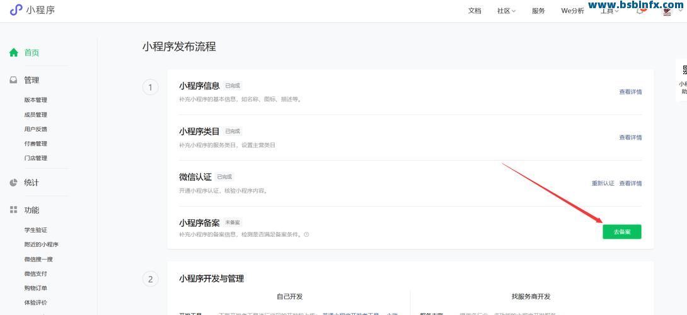
Task: Open the 服务 menu item
Action: (538, 11)
